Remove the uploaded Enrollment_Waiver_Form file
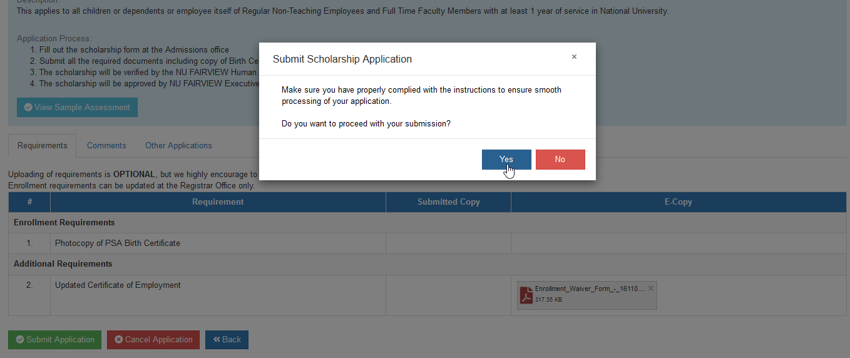Image resolution: width=850 pixels, height=358 pixels. [651, 289]
